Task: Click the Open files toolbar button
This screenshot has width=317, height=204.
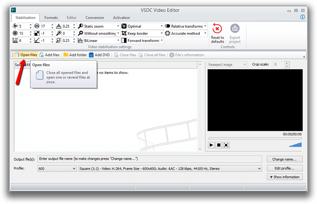Action: (x=26, y=55)
